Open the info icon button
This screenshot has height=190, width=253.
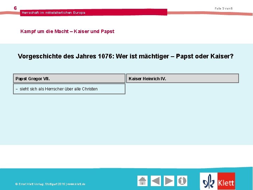182,181
